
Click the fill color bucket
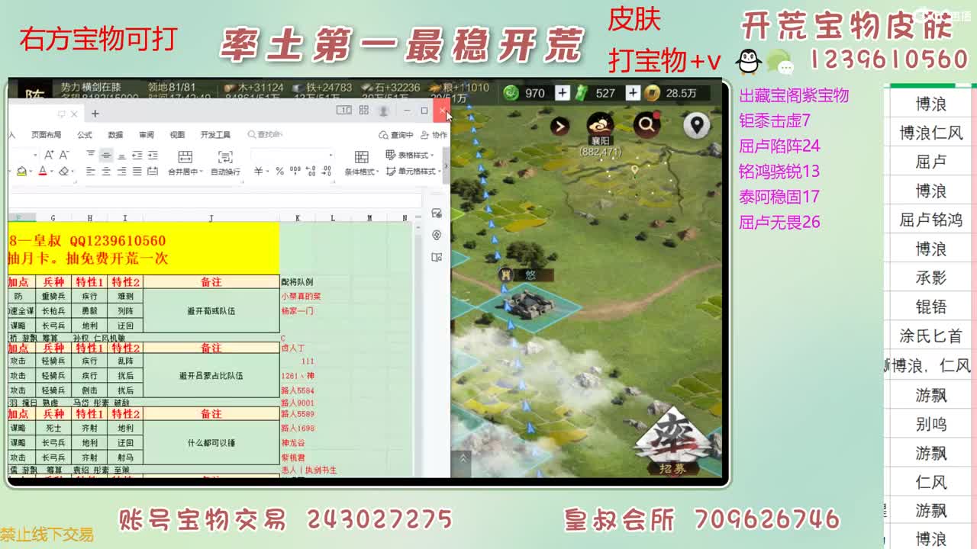click(21, 172)
